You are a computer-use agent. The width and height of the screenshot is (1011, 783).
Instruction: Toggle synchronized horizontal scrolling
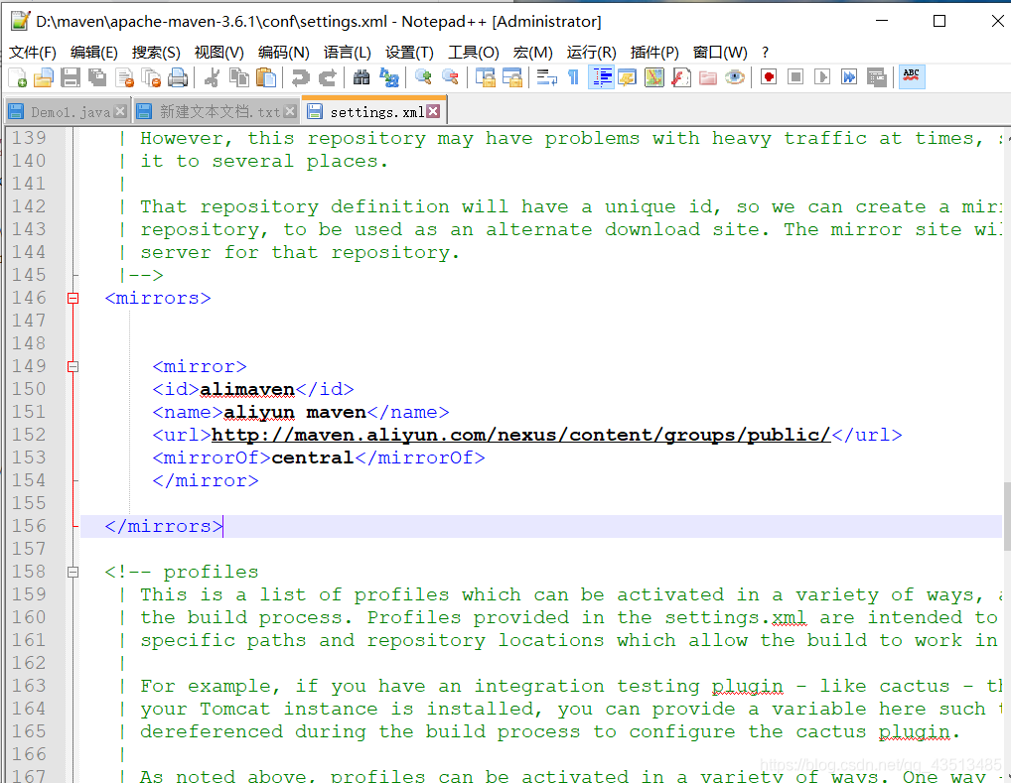pos(511,78)
